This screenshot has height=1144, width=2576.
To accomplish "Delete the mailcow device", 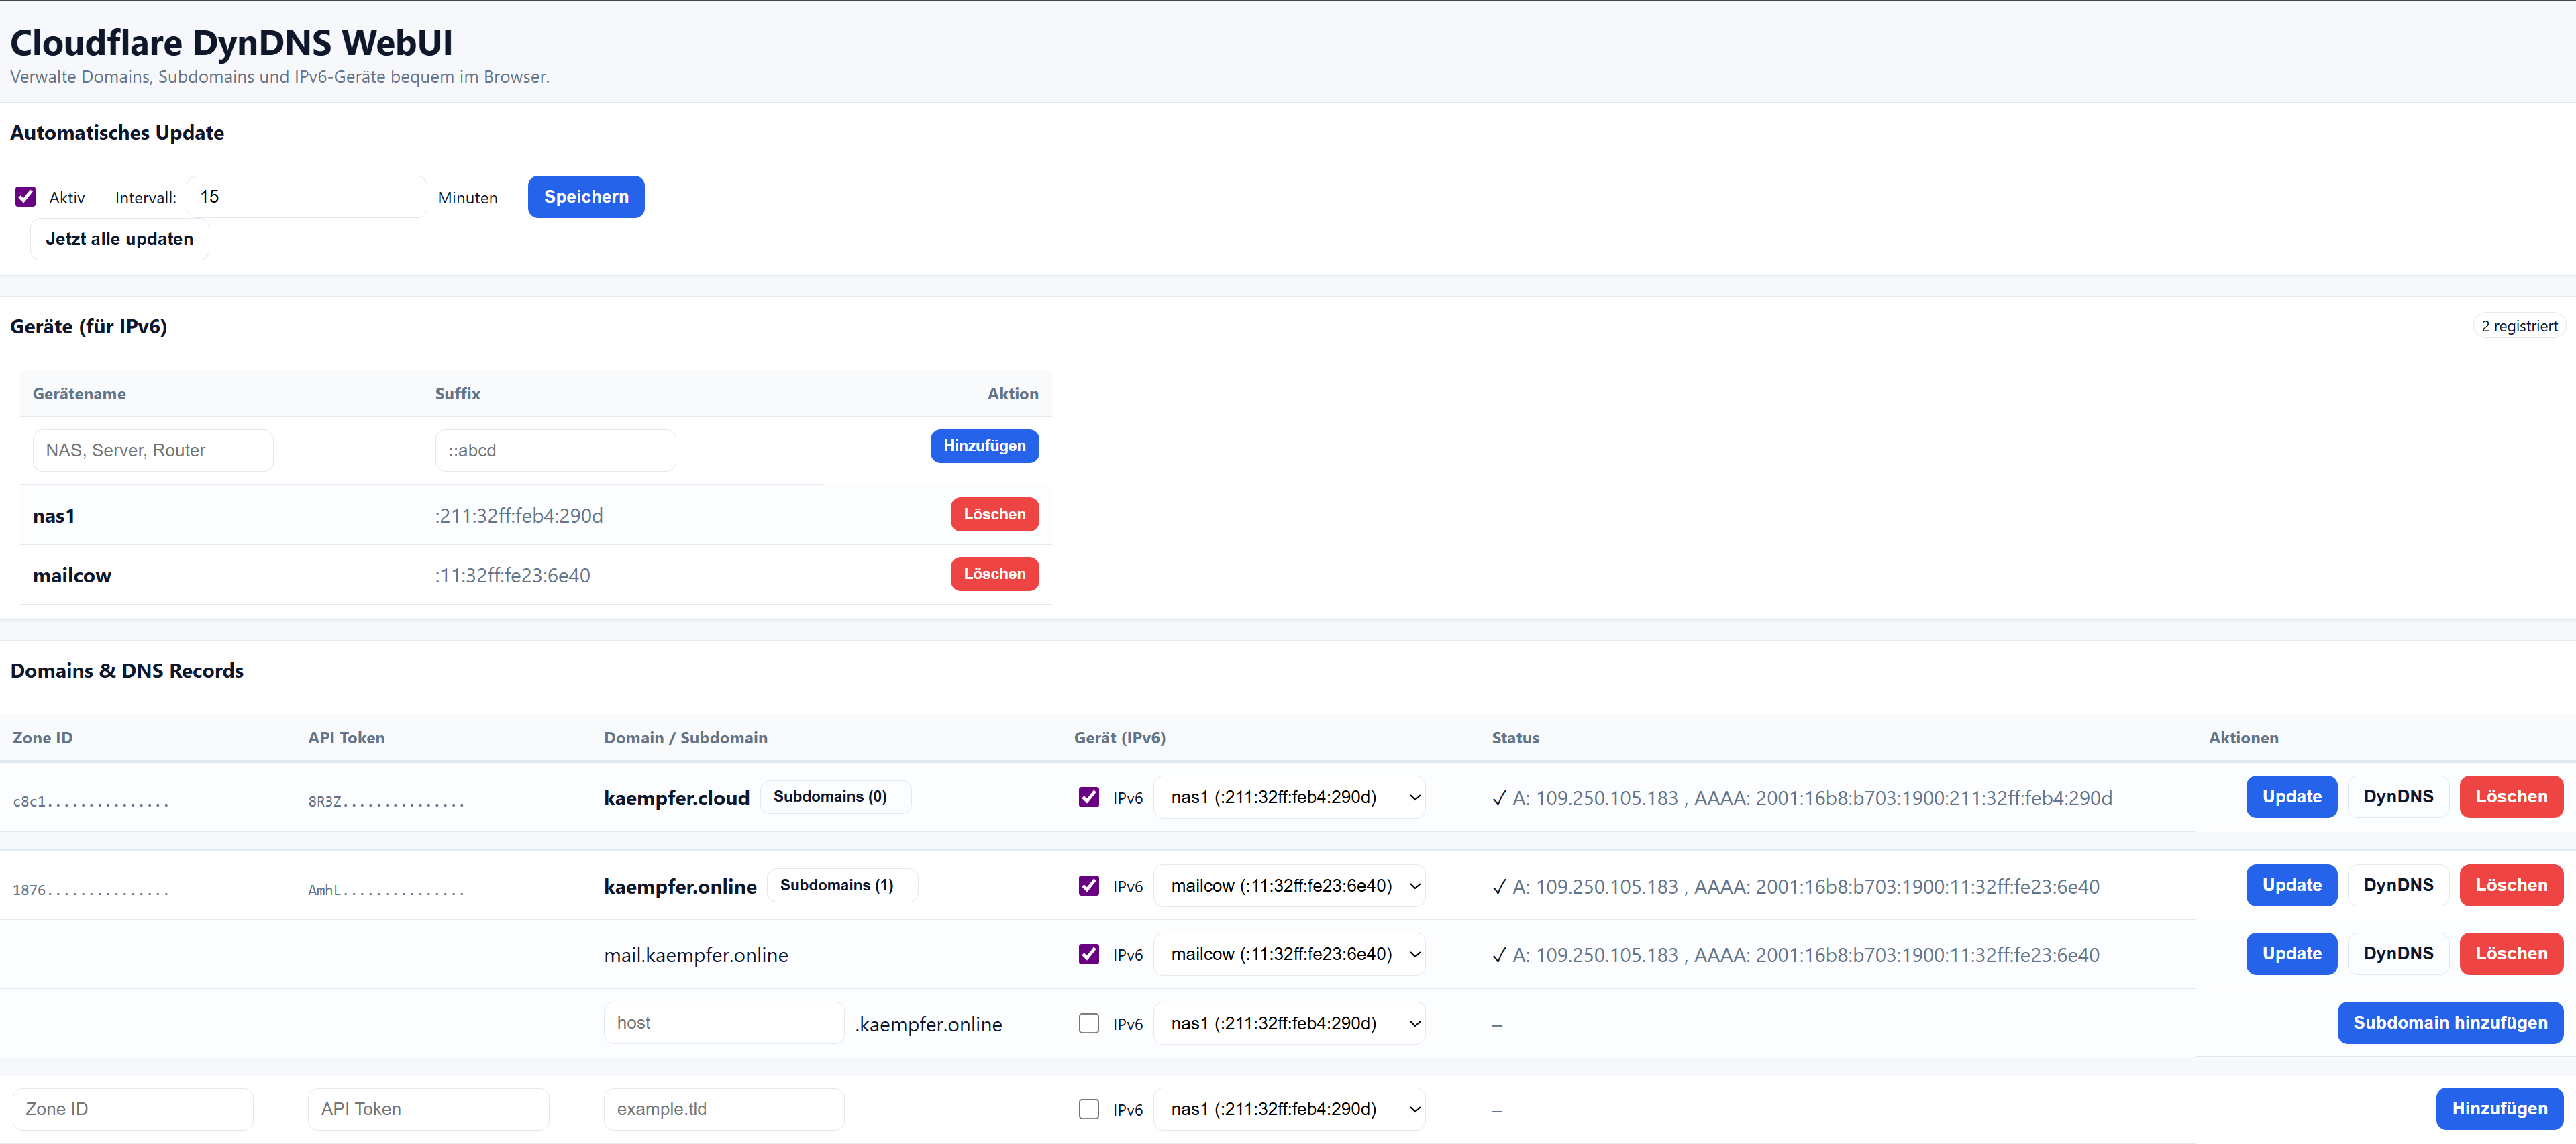I will point(993,574).
